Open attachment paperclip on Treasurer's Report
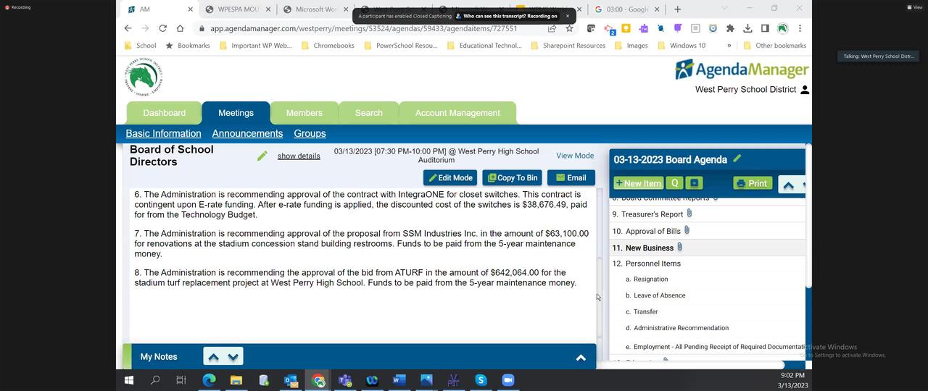Image resolution: width=928 pixels, height=391 pixels. tap(689, 214)
